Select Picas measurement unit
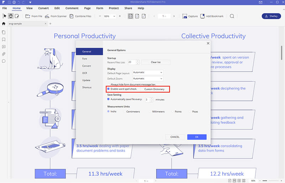 190,111
